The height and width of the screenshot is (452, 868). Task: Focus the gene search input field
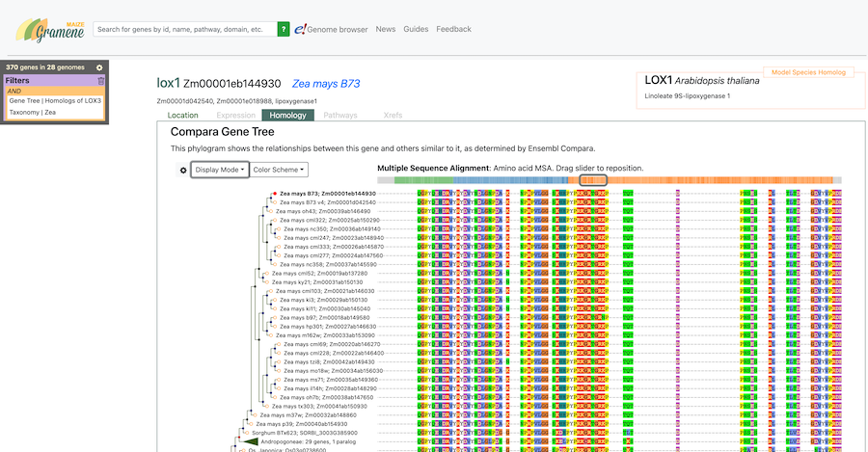(x=186, y=30)
